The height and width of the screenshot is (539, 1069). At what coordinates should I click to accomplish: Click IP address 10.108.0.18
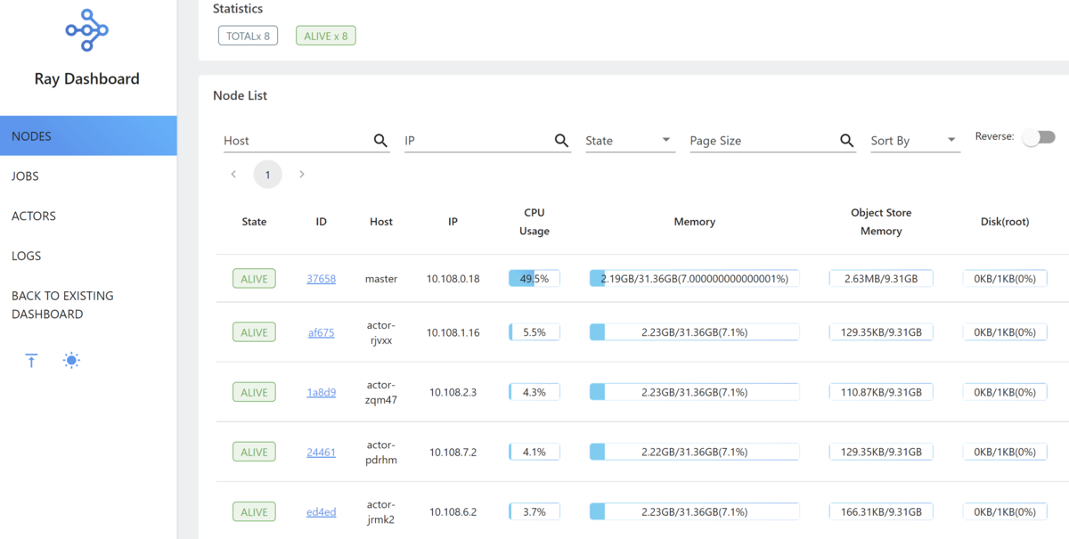tap(453, 279)
